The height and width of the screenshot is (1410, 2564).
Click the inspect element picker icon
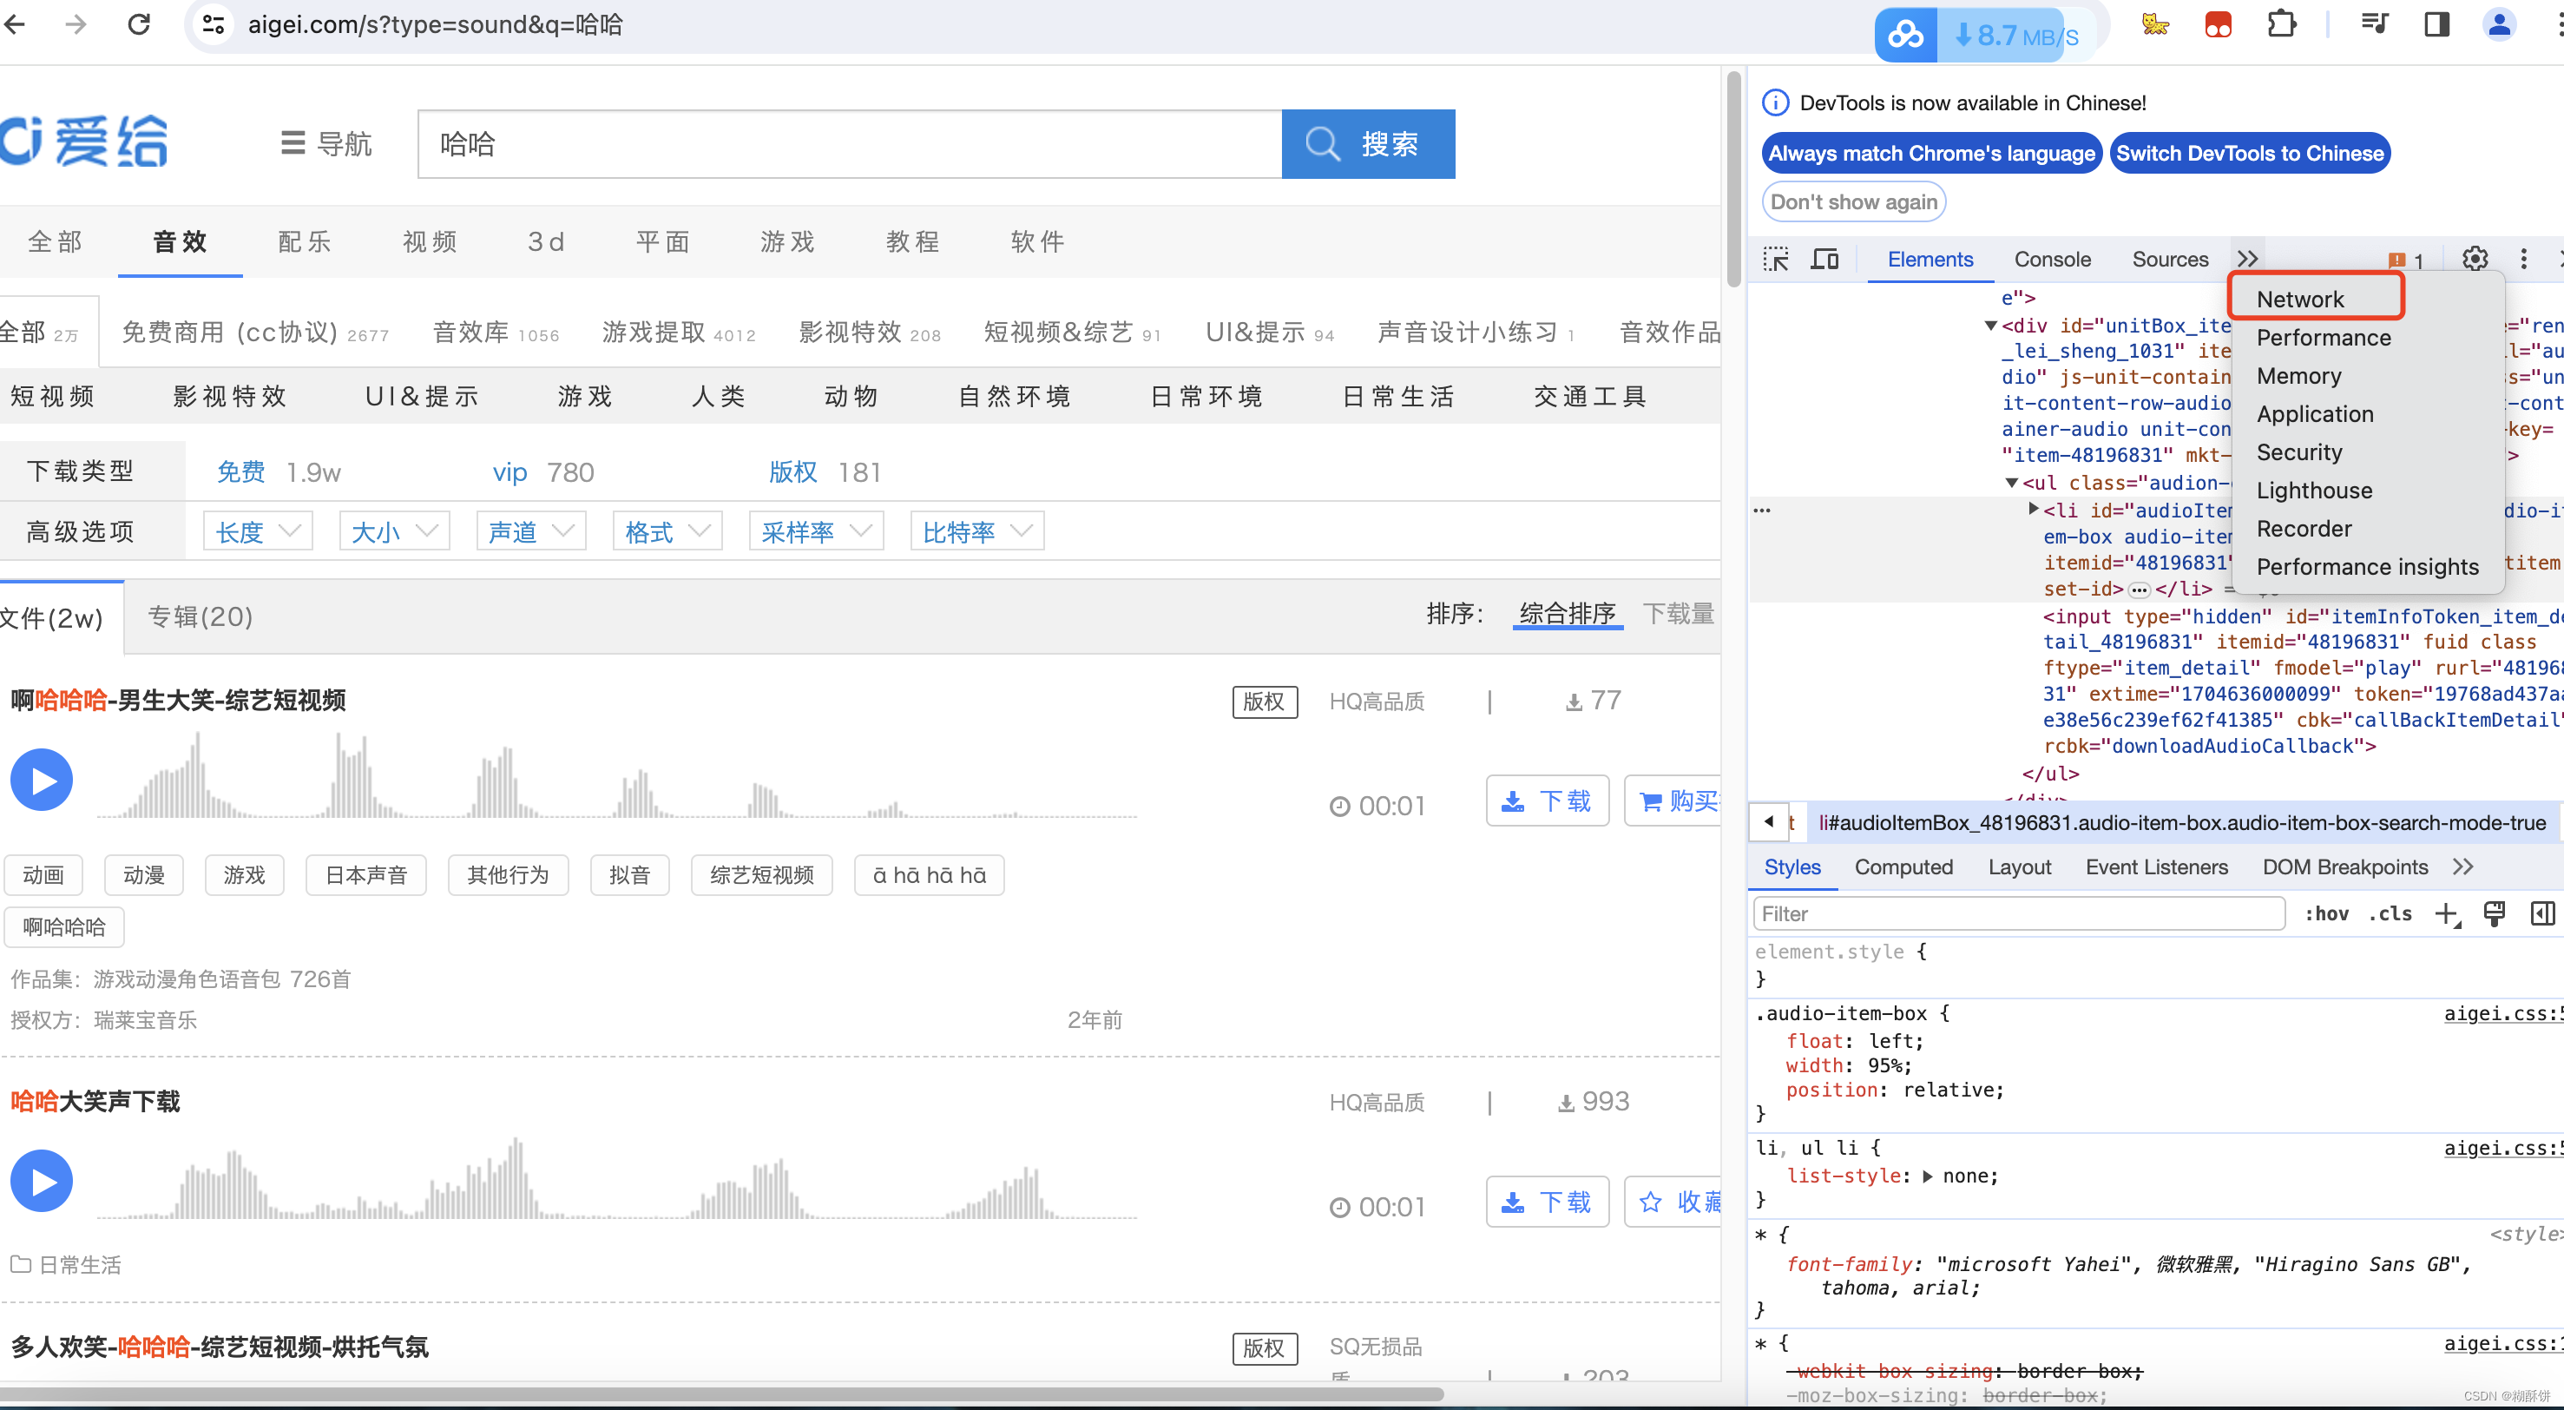coord(1775,260)
